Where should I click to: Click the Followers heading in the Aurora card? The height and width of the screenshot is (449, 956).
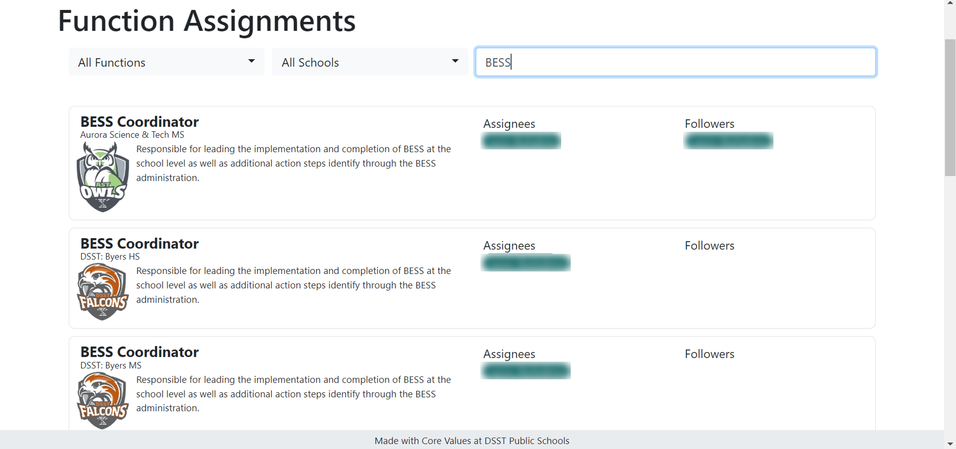coord(709,124)
